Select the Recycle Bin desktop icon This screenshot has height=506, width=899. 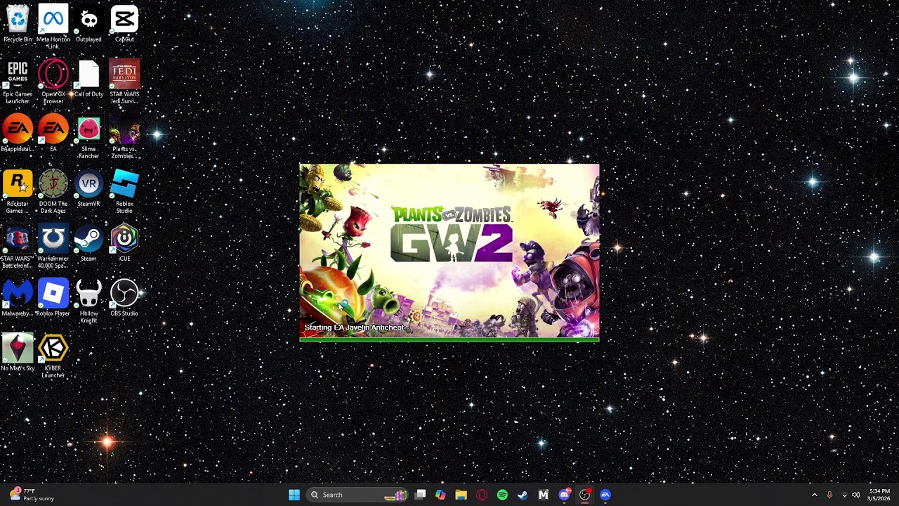[18, 24]
